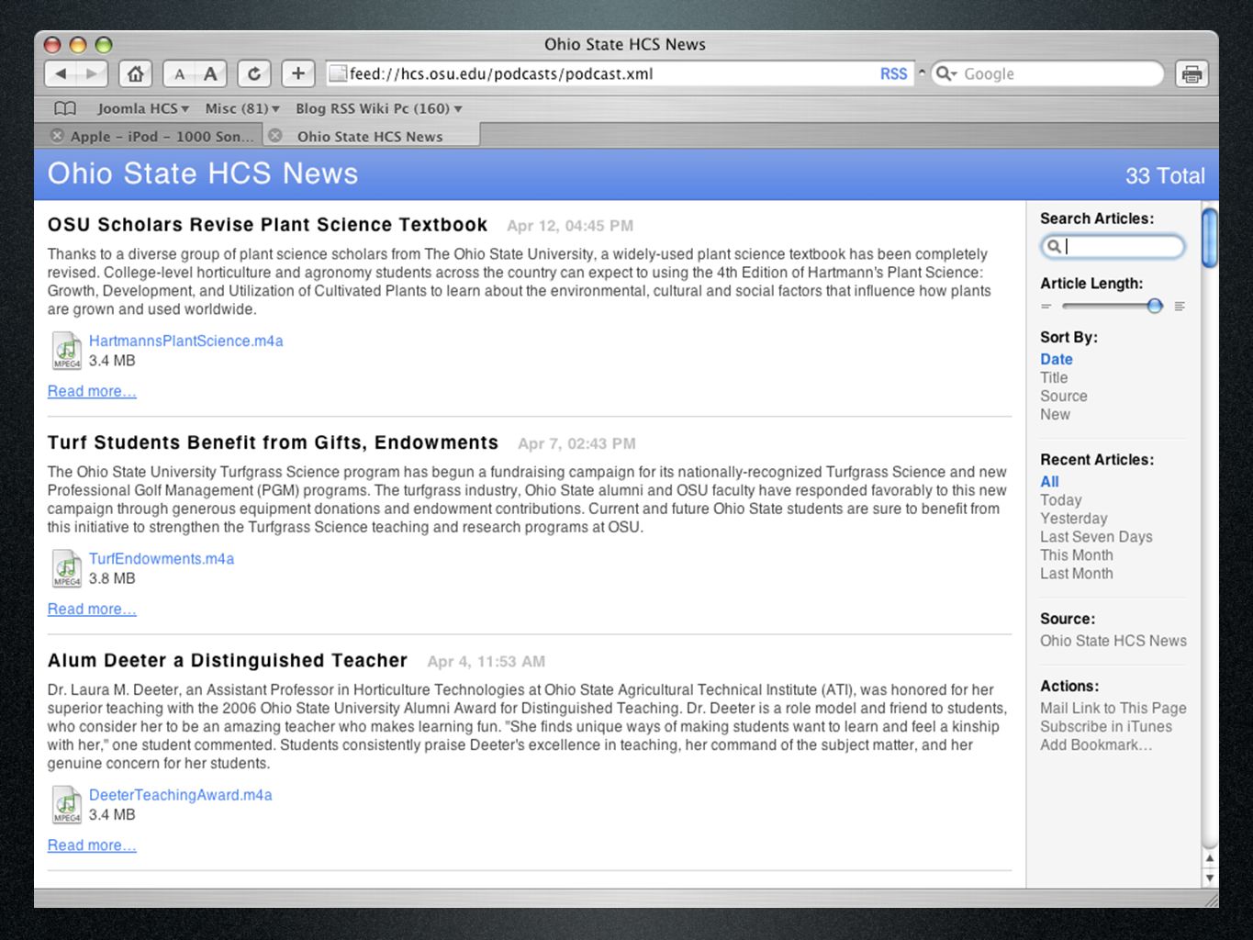1253x940 pixels.
Task: Open the Google search magnifier dropdown
Action: point(945,73)
